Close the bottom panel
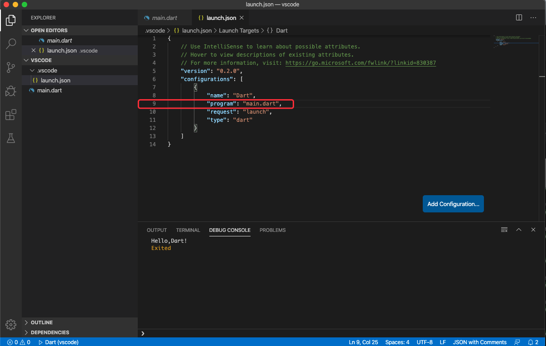 (533, 230)
